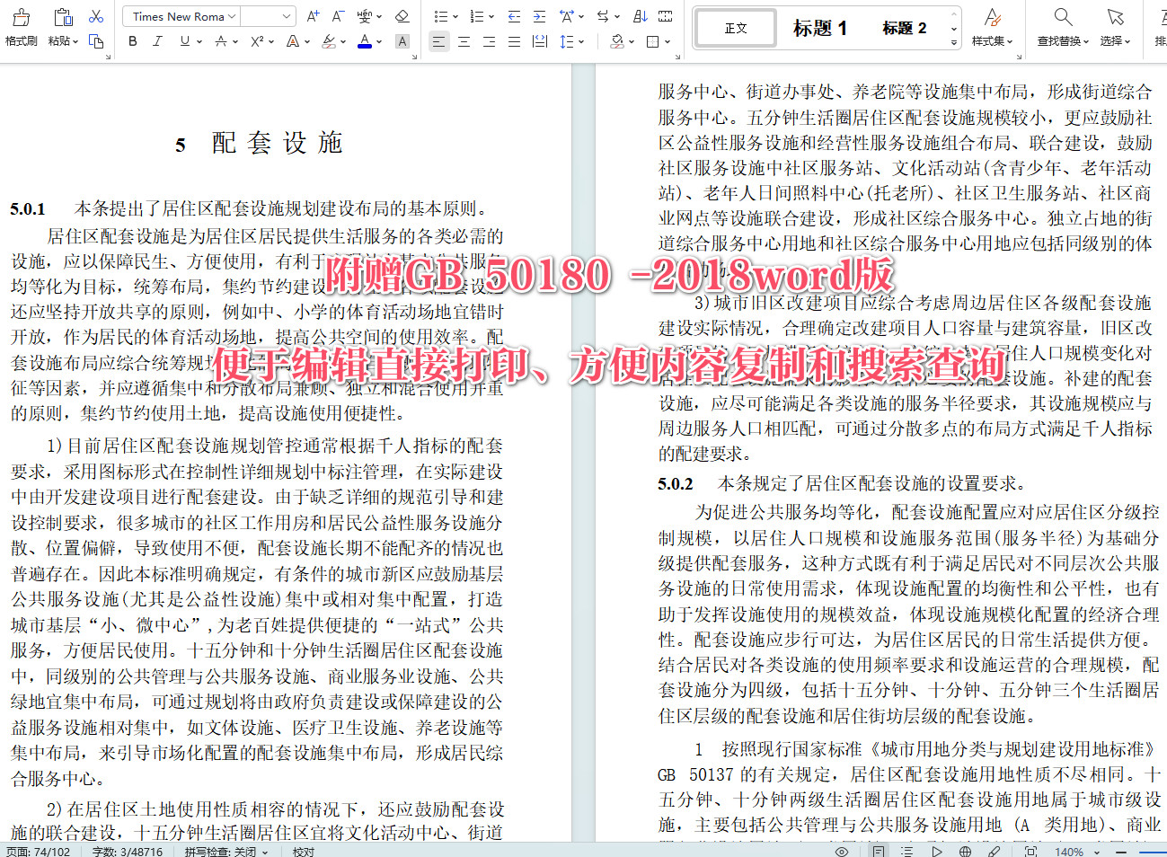Apply the 标题 2 heading style

tap(905, 28)
